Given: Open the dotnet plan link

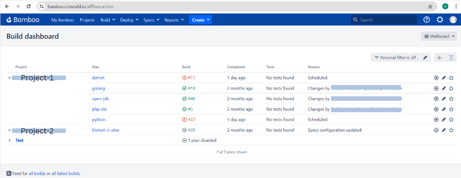Looking at the screenshot, I should point(98,78).
